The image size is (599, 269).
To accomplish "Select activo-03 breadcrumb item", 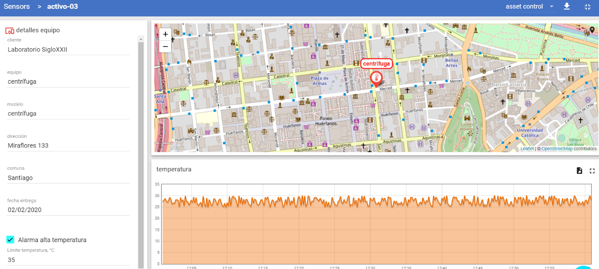I will [x=63, y=7].
